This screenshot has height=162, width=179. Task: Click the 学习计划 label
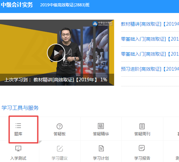pyautogui.click(x=101, y=158)
